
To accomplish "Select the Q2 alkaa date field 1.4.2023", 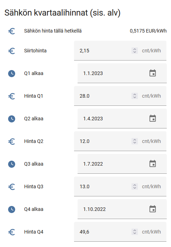I will coord(122,119).
